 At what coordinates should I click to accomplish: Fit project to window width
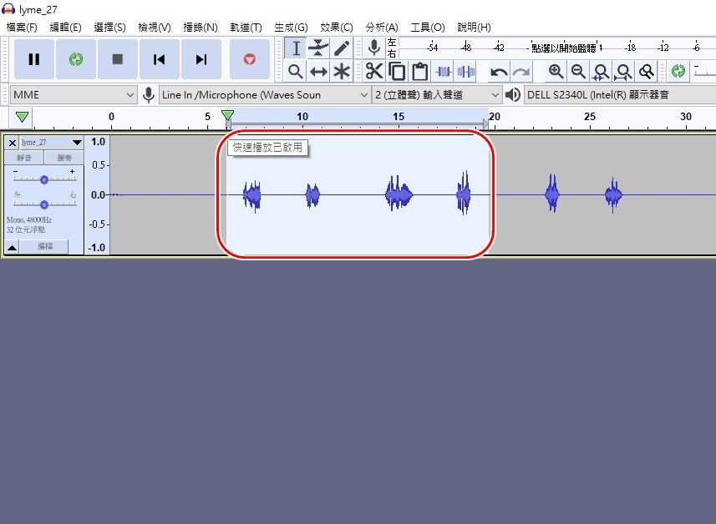(623, 72)
